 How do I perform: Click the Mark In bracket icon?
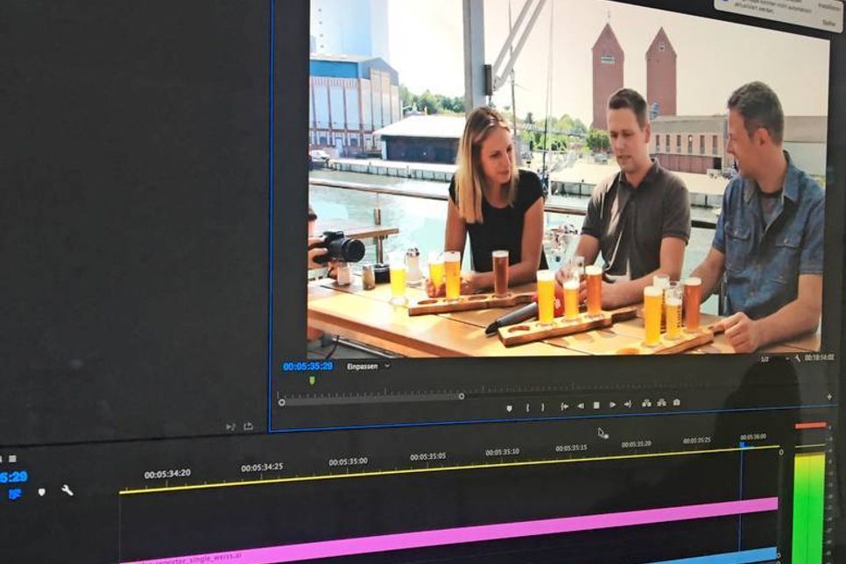[527, 407]
